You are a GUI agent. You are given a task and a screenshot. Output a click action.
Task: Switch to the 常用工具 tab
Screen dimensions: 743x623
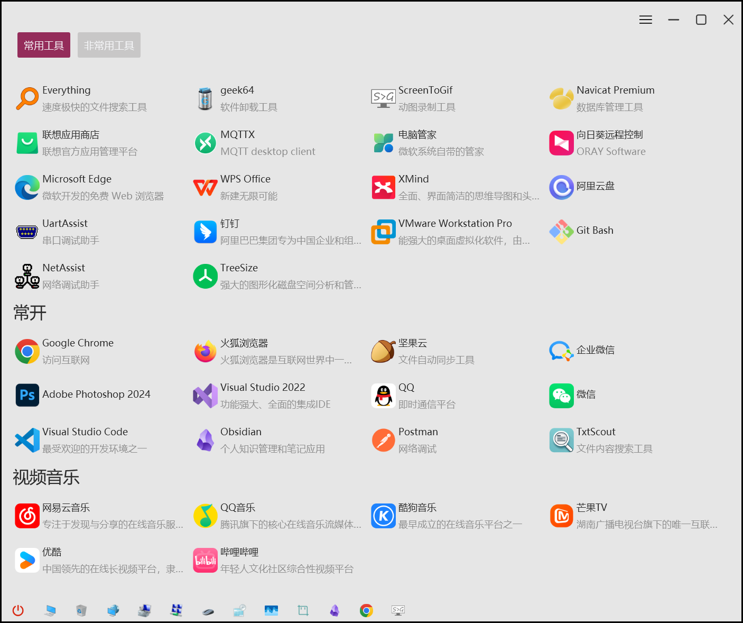[x=44, y=45]
